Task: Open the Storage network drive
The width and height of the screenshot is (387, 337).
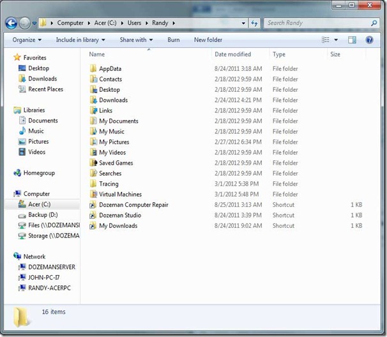Action: (54, 236)
